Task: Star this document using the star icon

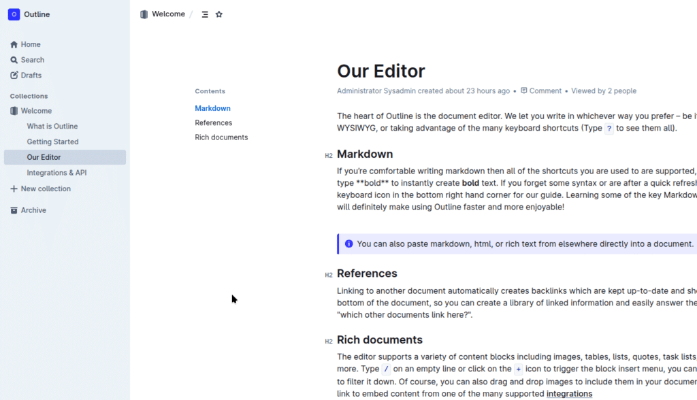Action: click(219, 14)
